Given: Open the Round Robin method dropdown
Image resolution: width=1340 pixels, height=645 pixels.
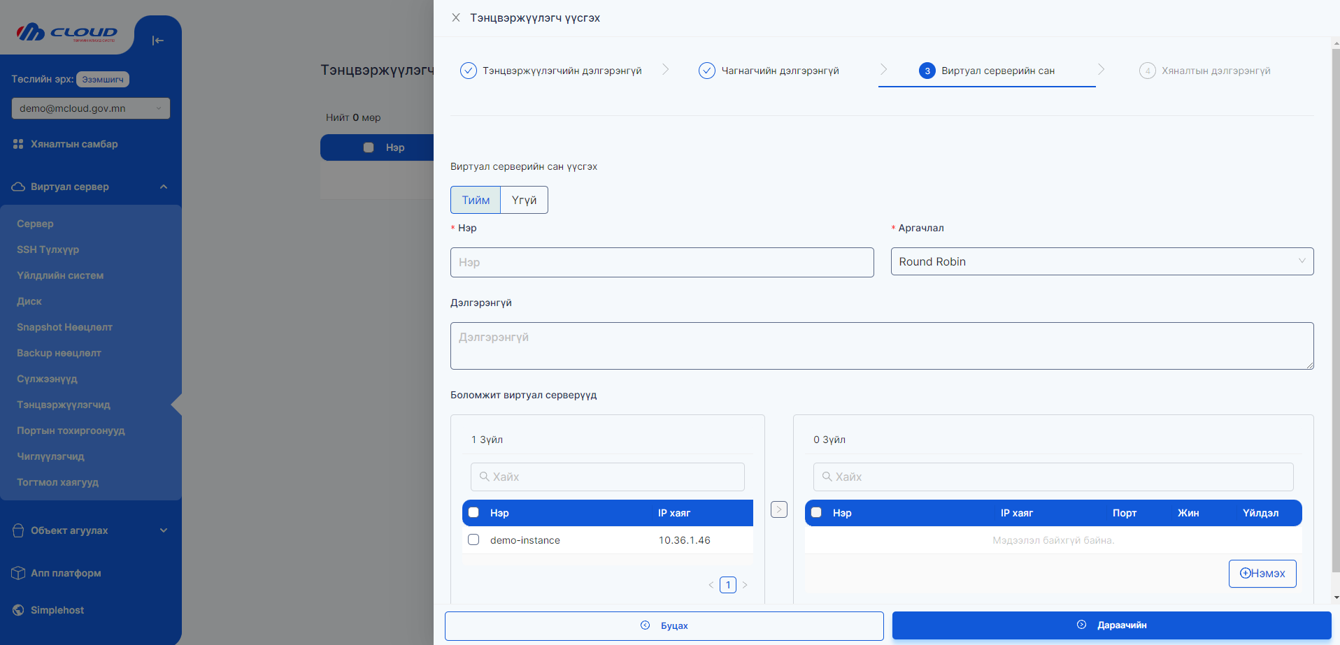Looking at the screenshot, I should click(x=1102, y=261).
